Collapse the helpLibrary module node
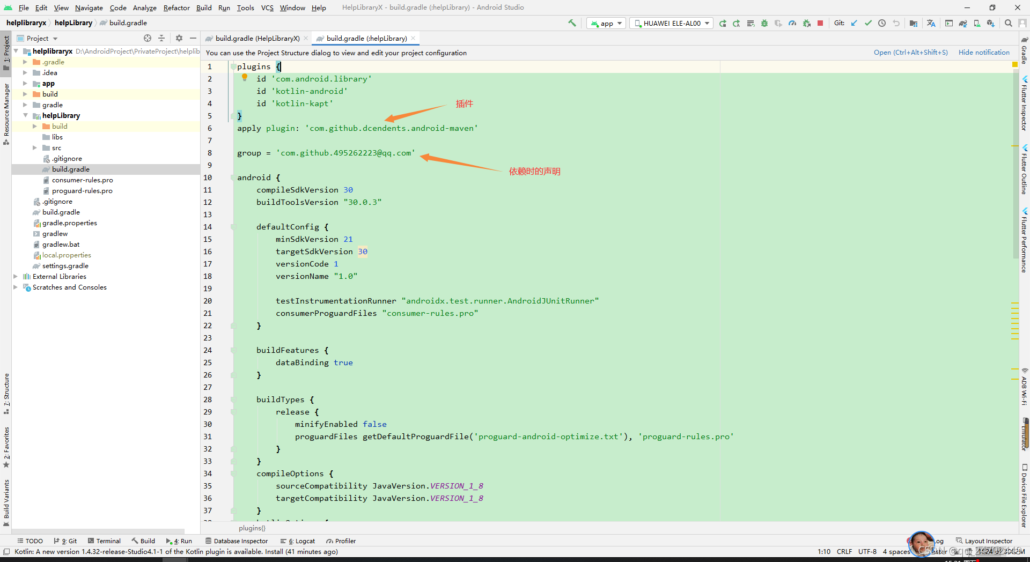 tap(25, 115)
